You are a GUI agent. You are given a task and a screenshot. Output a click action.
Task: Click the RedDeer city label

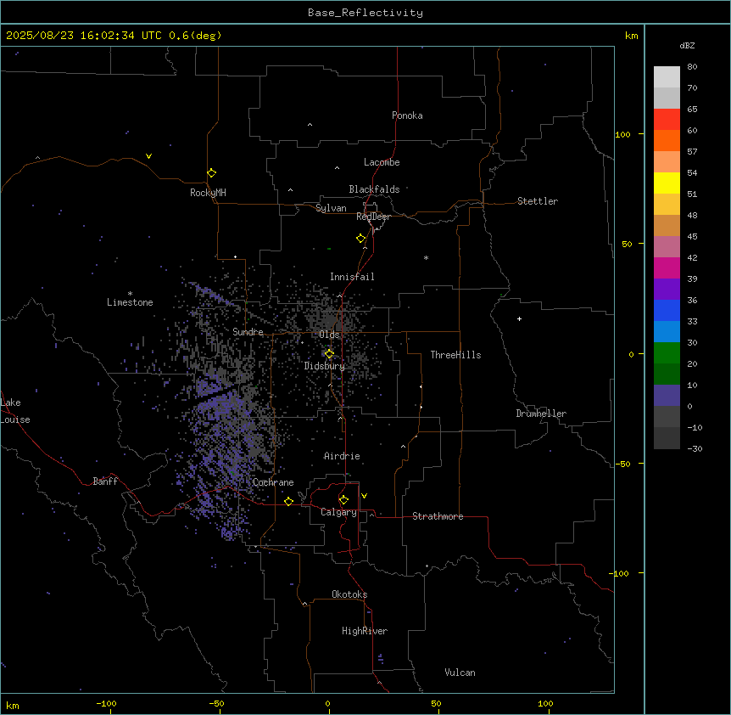pyautogui.click(x=373, y=217)
